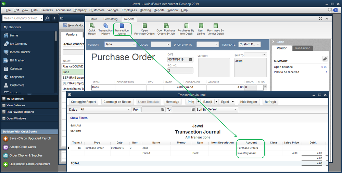Click Hide Header button
Image resolution: width=342 pixels, height=173 pixels.
point(249,102)
